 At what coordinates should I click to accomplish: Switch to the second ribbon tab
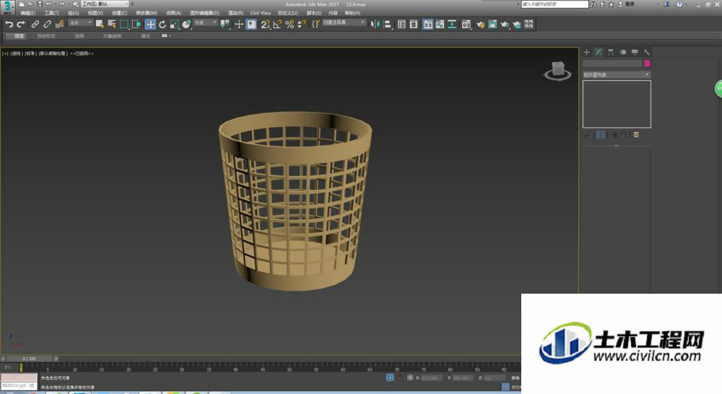pos(46,36)
